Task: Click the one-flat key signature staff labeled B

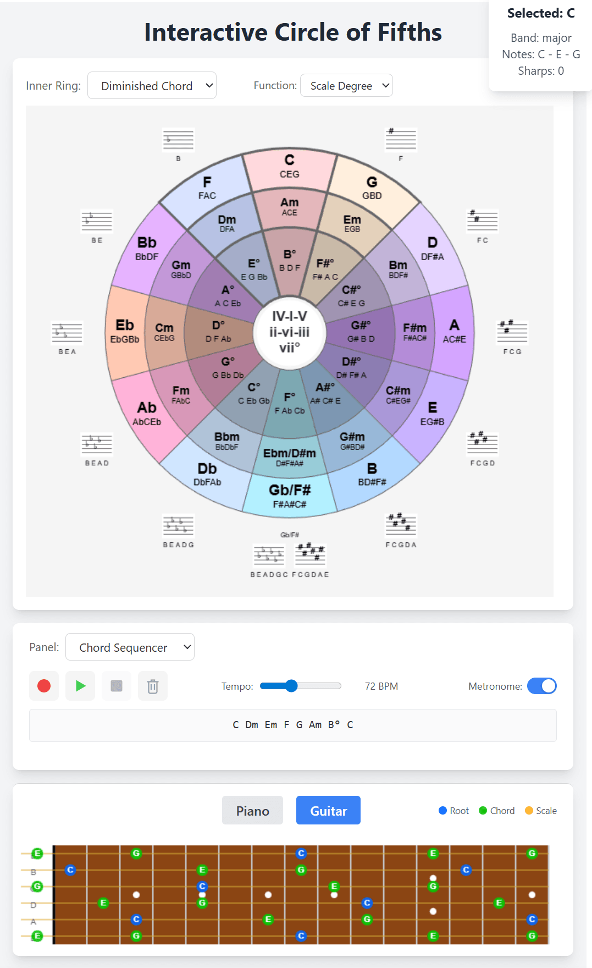Action: (x=178, y=141)
